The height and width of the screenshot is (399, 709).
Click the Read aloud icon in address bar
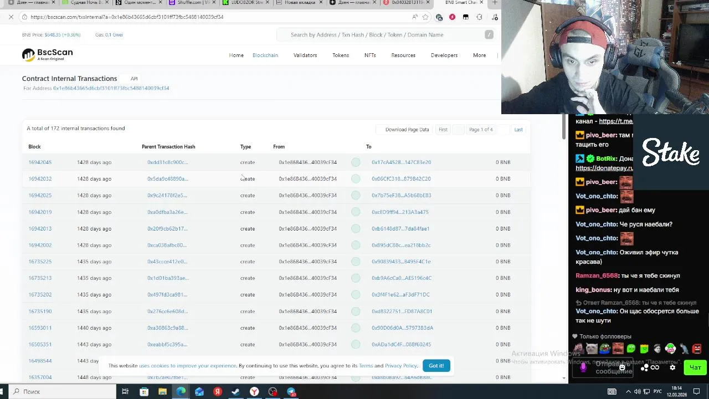pos(414,17)
